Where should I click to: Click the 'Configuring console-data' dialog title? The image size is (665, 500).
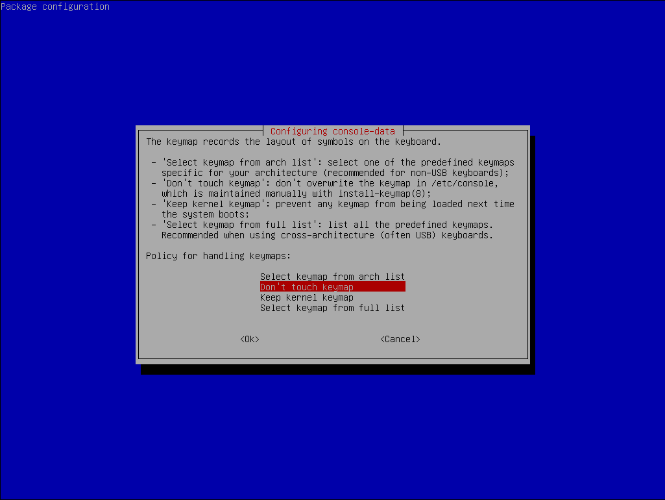[332, 131]
